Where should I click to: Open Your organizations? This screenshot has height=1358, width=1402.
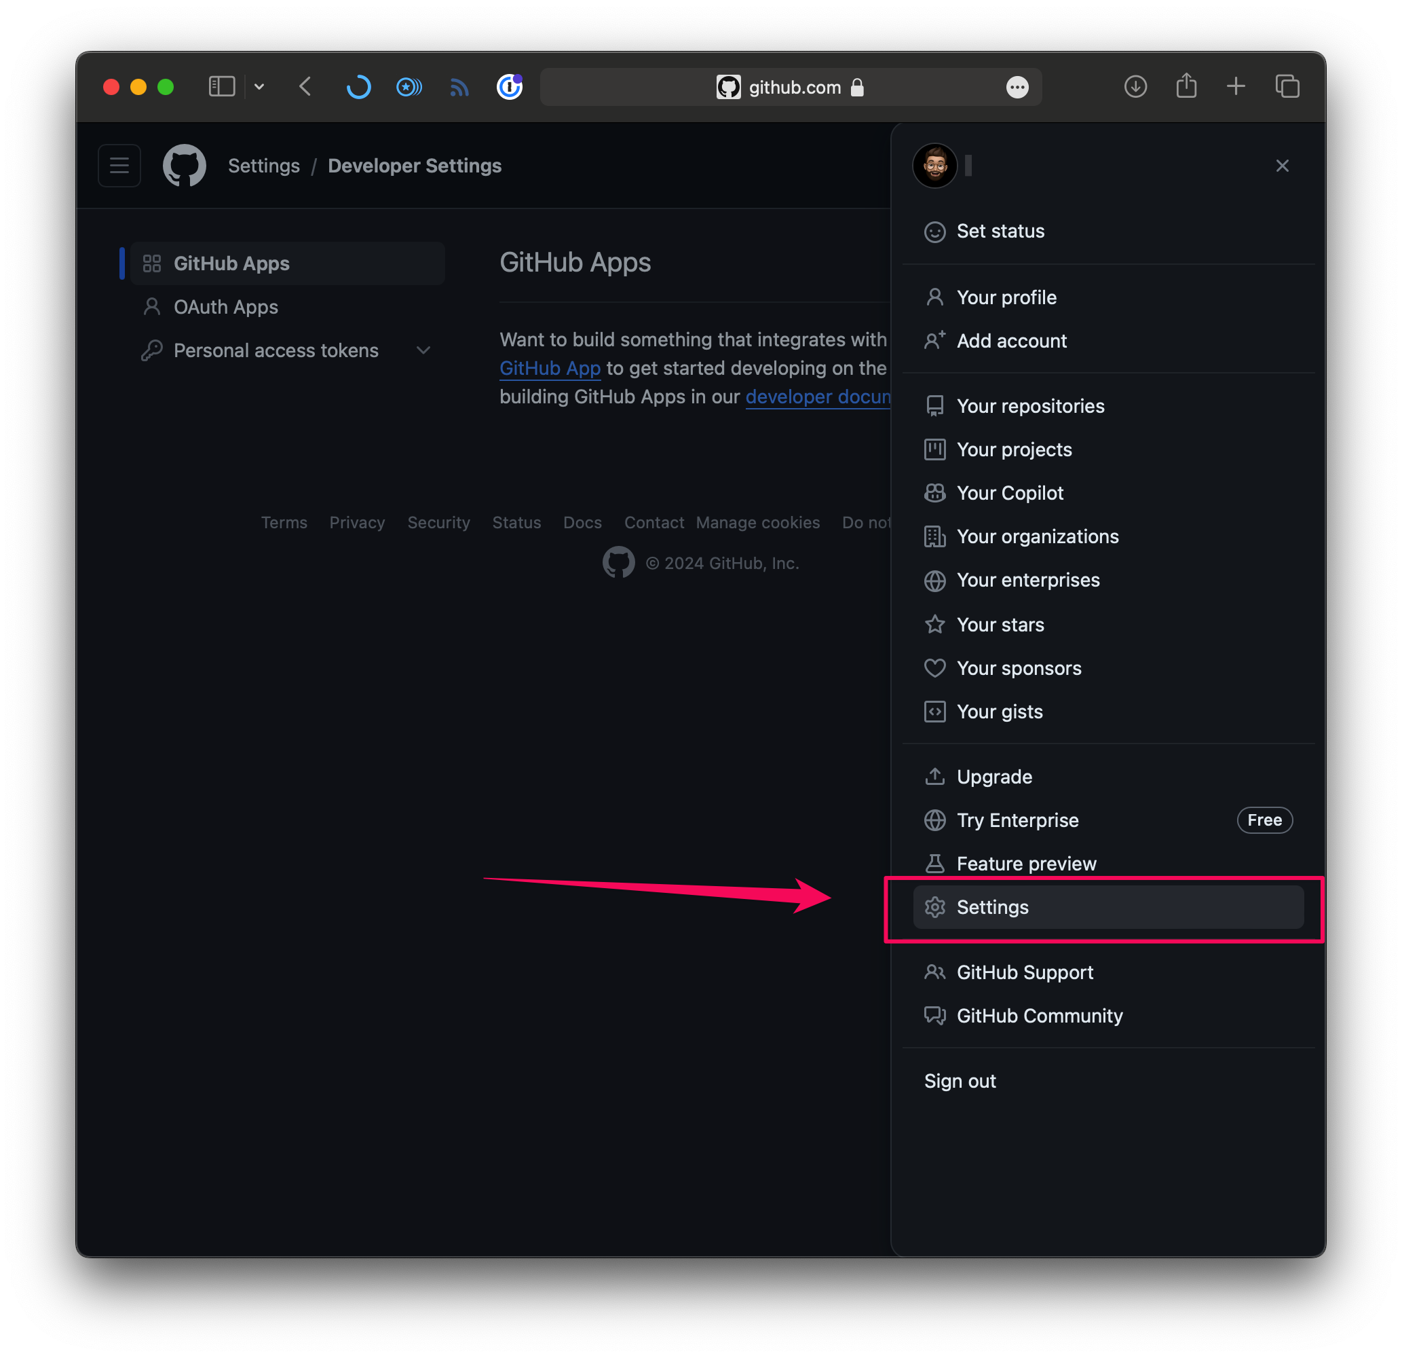pos(1108,537)
